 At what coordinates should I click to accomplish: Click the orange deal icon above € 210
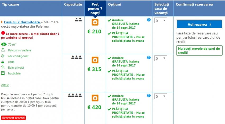(95, 22)
